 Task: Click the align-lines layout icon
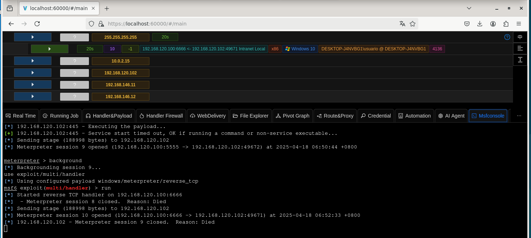pyautogui.click(x=520, y=48)
